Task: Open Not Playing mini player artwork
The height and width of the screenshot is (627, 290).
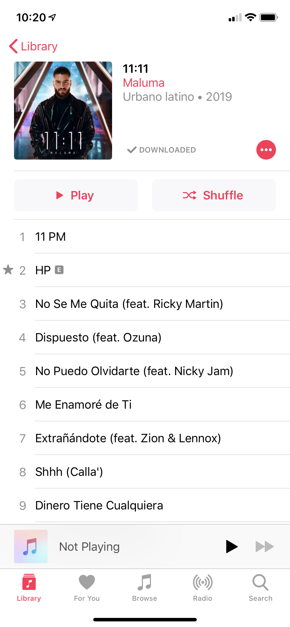Action: click(31, 547)
